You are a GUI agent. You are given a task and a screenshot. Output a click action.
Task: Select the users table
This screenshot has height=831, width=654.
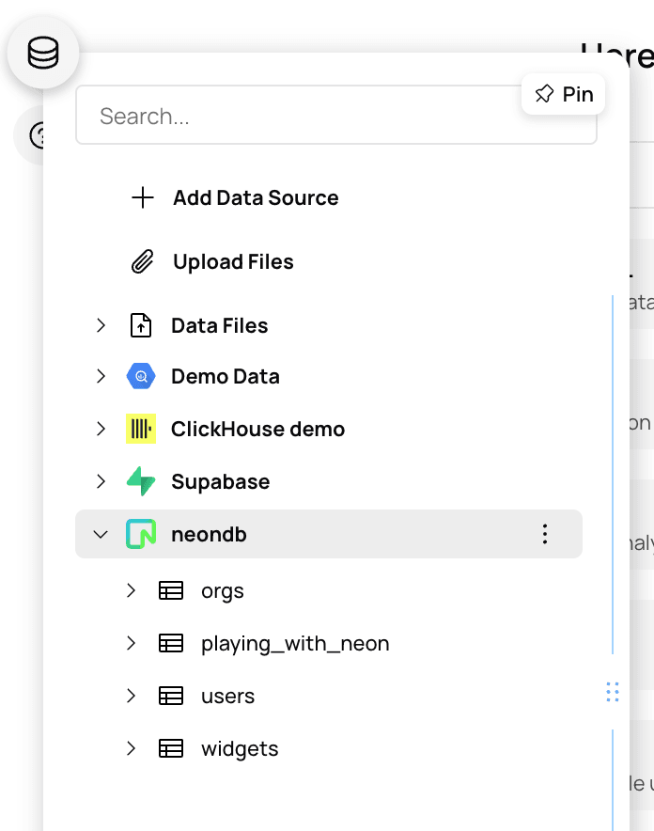click(227, 697)
